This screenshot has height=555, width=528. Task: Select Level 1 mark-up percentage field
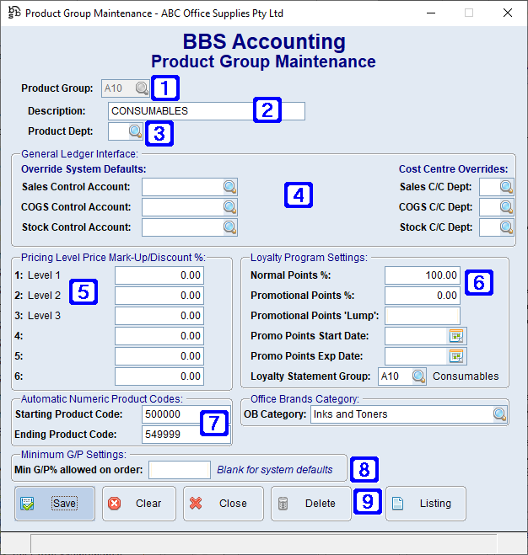click(159, 275)
